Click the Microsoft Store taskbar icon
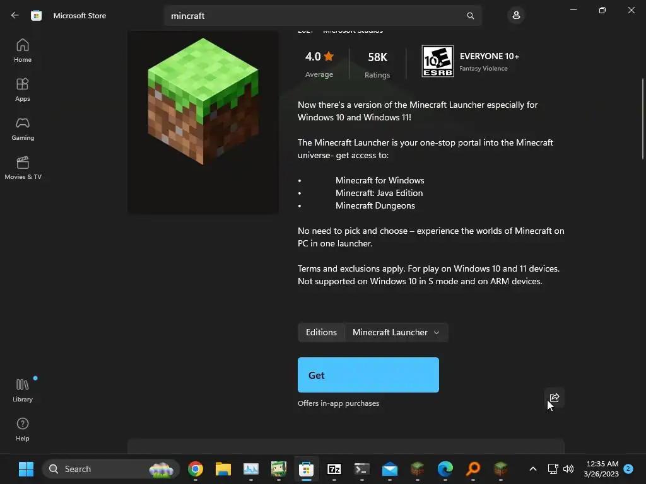This screenshot has width=646, height=484. [x=306, y=469]
